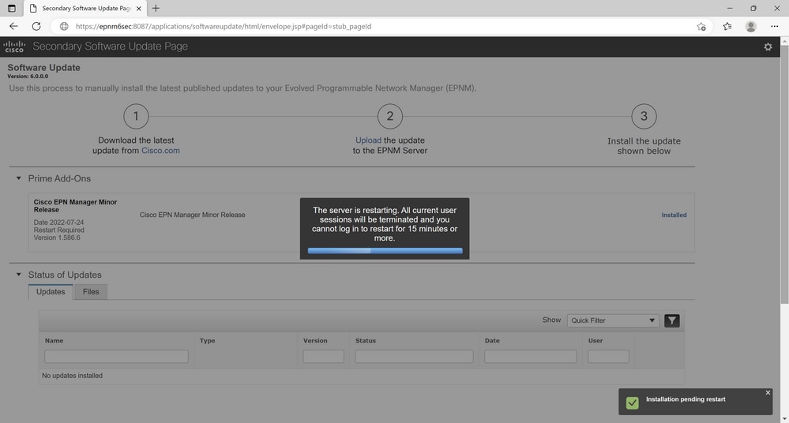Focus the Name filter input field
This screenshot has width=789, height=423.
(116, 357)
